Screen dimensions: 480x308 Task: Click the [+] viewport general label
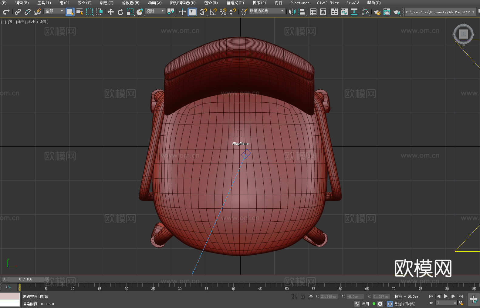coord(4,22)
